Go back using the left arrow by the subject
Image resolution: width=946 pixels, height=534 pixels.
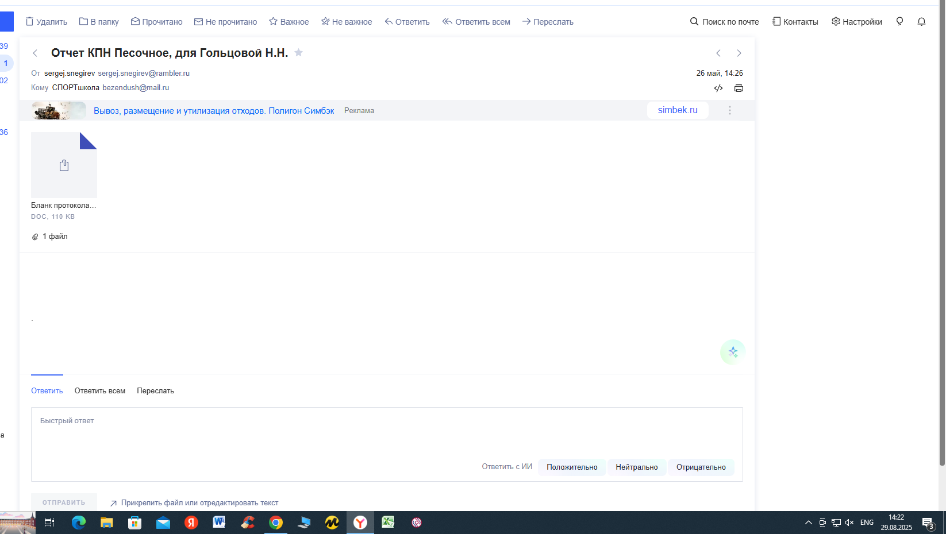[35, 53]
